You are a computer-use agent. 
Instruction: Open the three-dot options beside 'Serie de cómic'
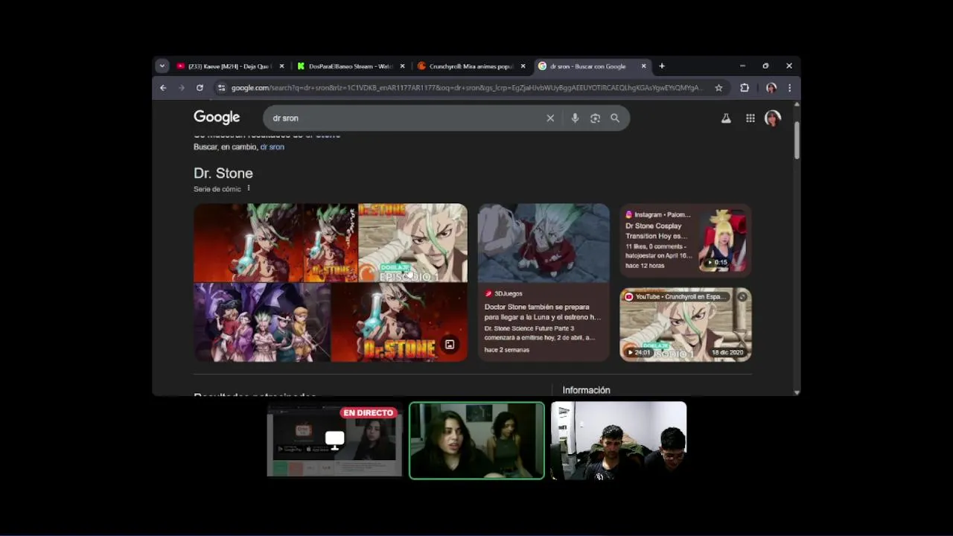tap(249, 188)
